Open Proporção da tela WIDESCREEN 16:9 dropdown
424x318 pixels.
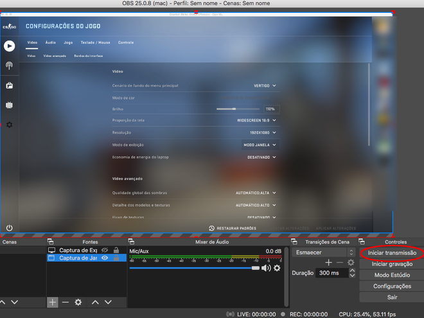point(256,120)
